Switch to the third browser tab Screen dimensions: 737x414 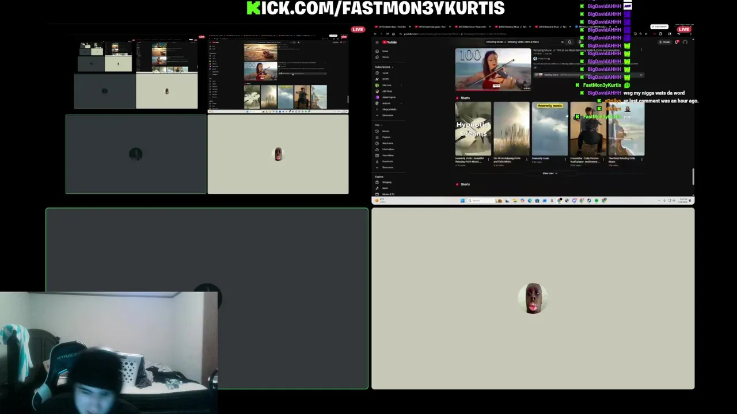(472, 27)
